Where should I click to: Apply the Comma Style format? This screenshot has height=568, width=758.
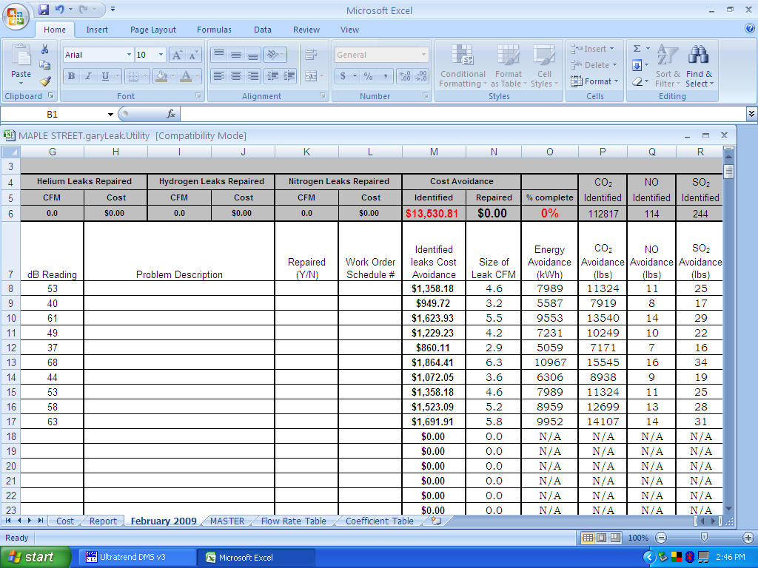tap(385, 76)
